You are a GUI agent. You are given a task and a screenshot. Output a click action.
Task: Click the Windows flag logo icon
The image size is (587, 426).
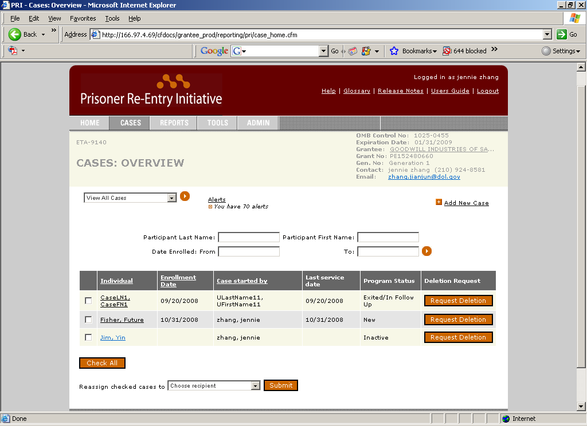(x=574, y=18)
